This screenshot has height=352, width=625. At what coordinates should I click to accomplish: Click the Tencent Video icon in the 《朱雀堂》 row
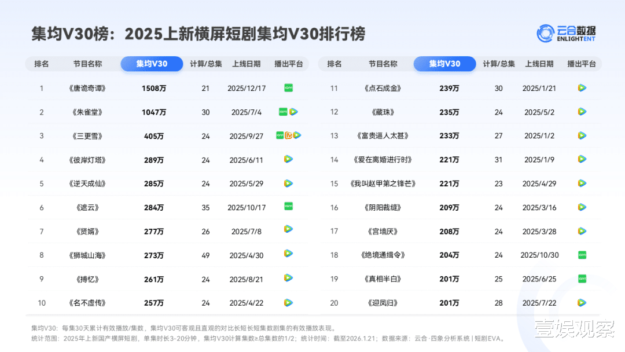click(294, 112)
